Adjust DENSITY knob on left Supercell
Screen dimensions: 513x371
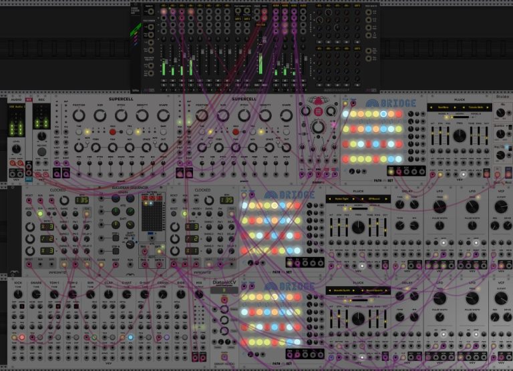(142, 115)
